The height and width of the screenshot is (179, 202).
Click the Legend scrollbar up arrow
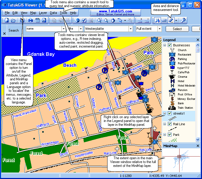click(198, 45)
